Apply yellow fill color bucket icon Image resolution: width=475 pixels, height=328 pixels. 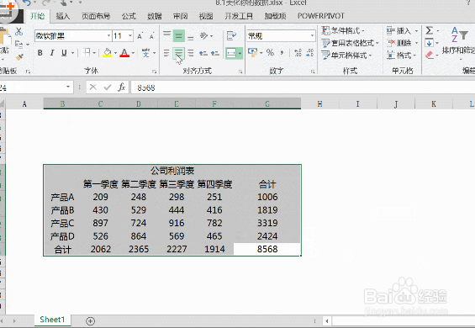coord(108,53)
